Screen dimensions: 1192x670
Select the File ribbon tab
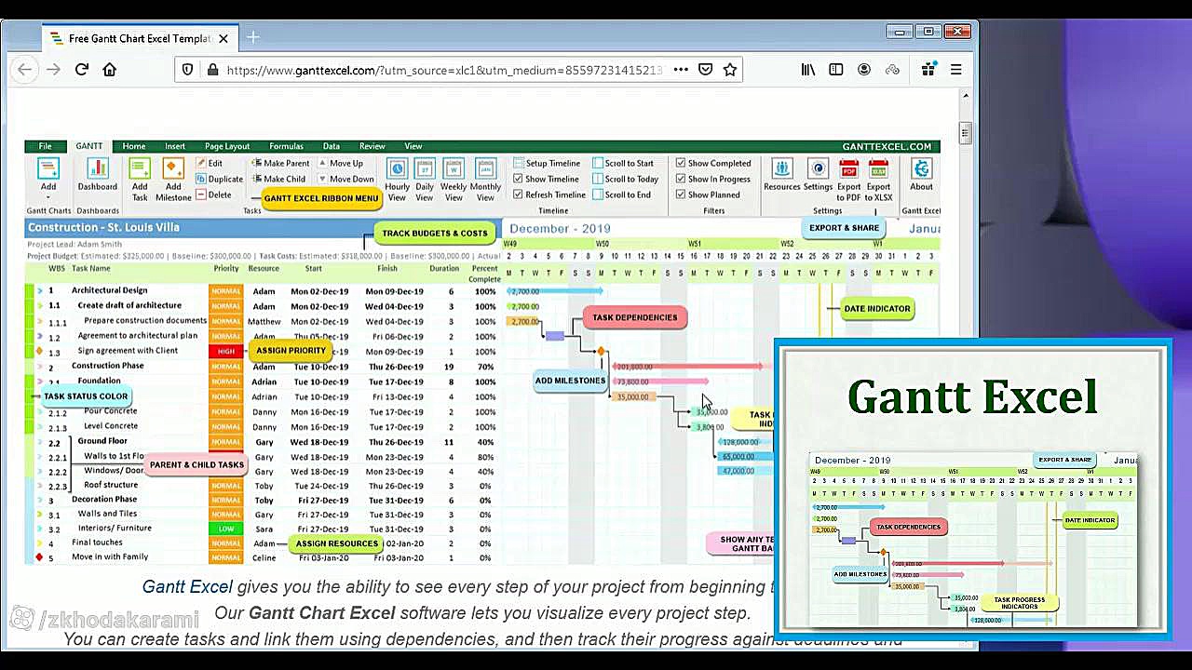pyautogui.click(x=45, y=146)
